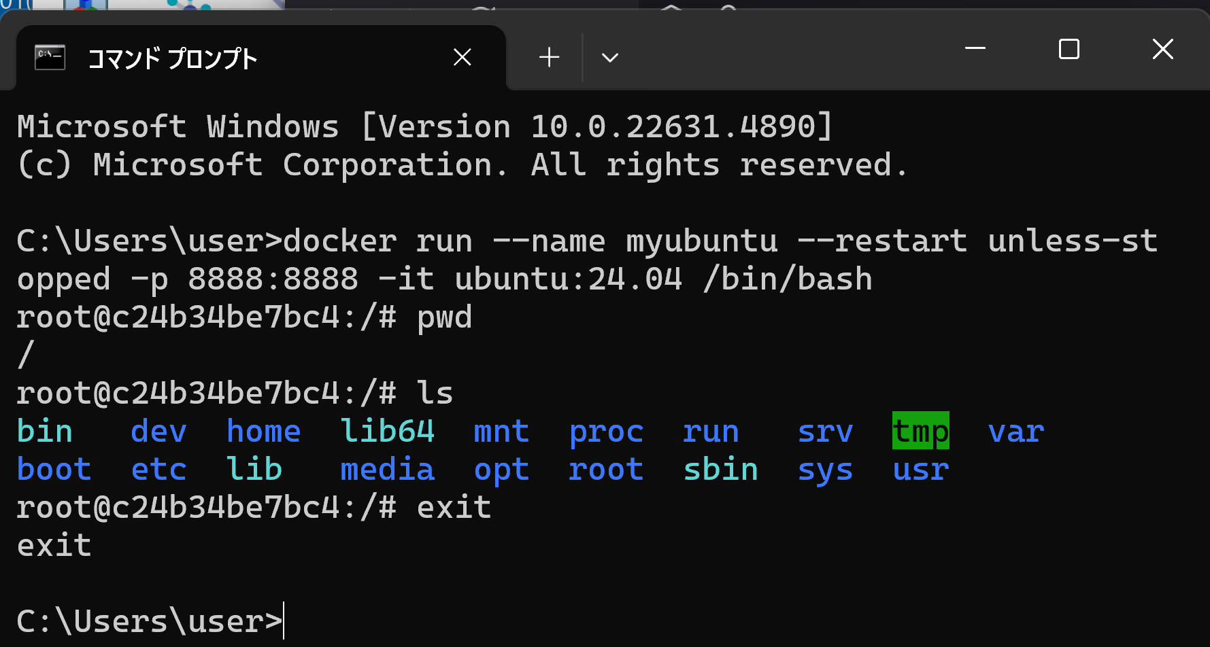Click the 'media' directory entry
The width and height of the screenshot is (1210, 647).
(x=387, y=470)
